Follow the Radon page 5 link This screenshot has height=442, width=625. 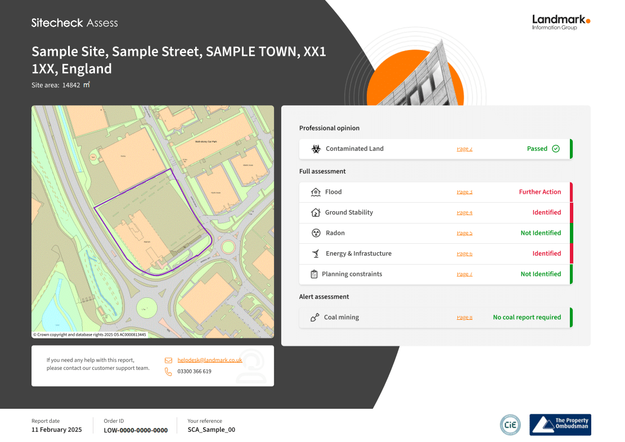[464, 233]
